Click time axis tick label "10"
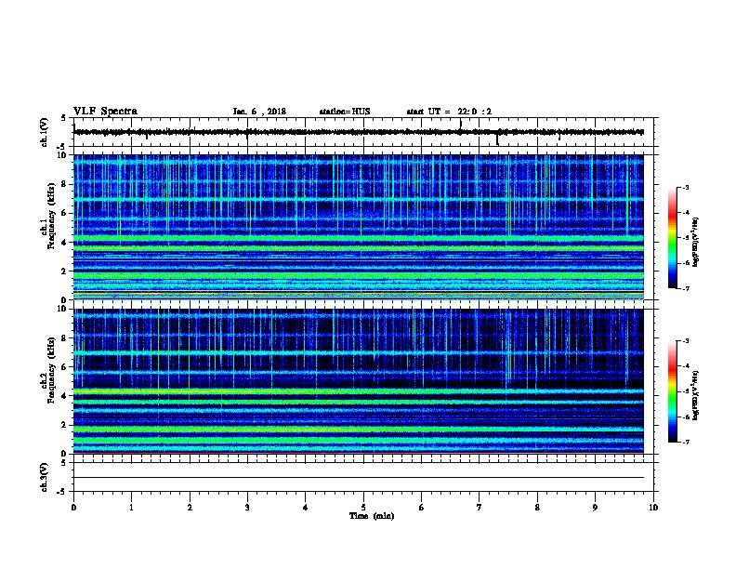 (x=653, y=508)
